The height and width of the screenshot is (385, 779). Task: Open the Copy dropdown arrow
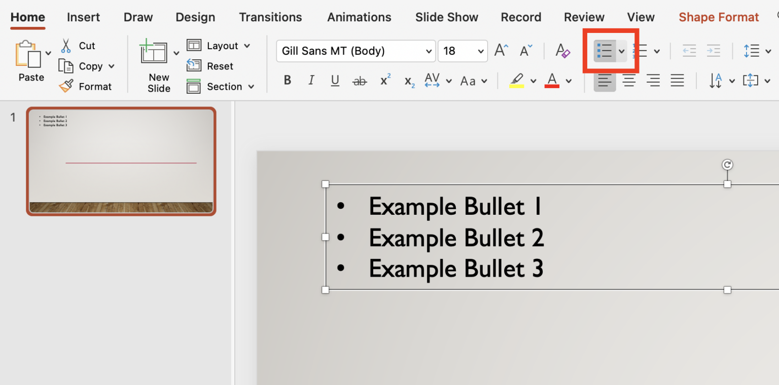point(112,66)
